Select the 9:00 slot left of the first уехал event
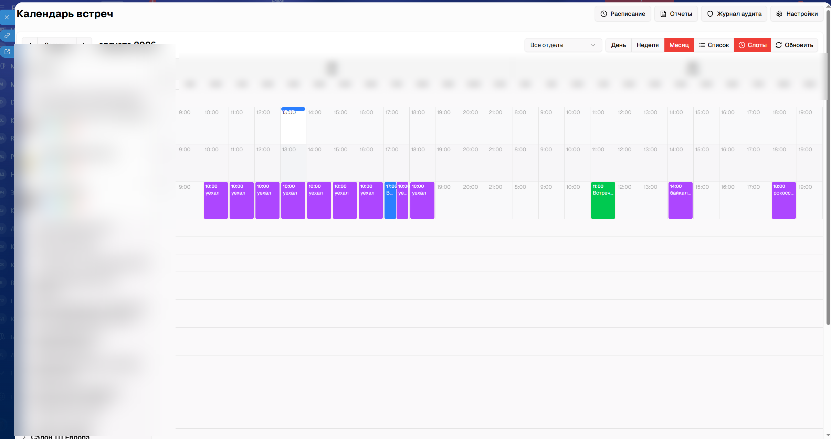Screen dimensions: 831x439 (190, 200)
